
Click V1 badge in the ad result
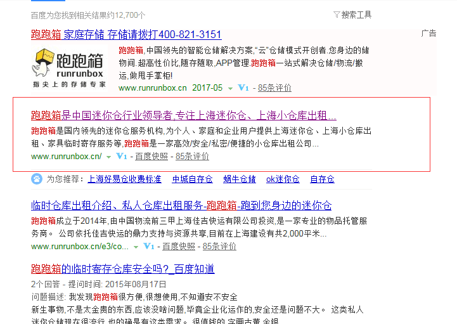click(243, 87)
